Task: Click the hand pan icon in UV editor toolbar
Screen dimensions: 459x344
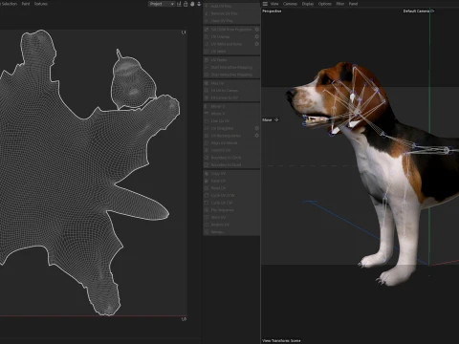Action: pyautogui.click(x=192, y=4)
